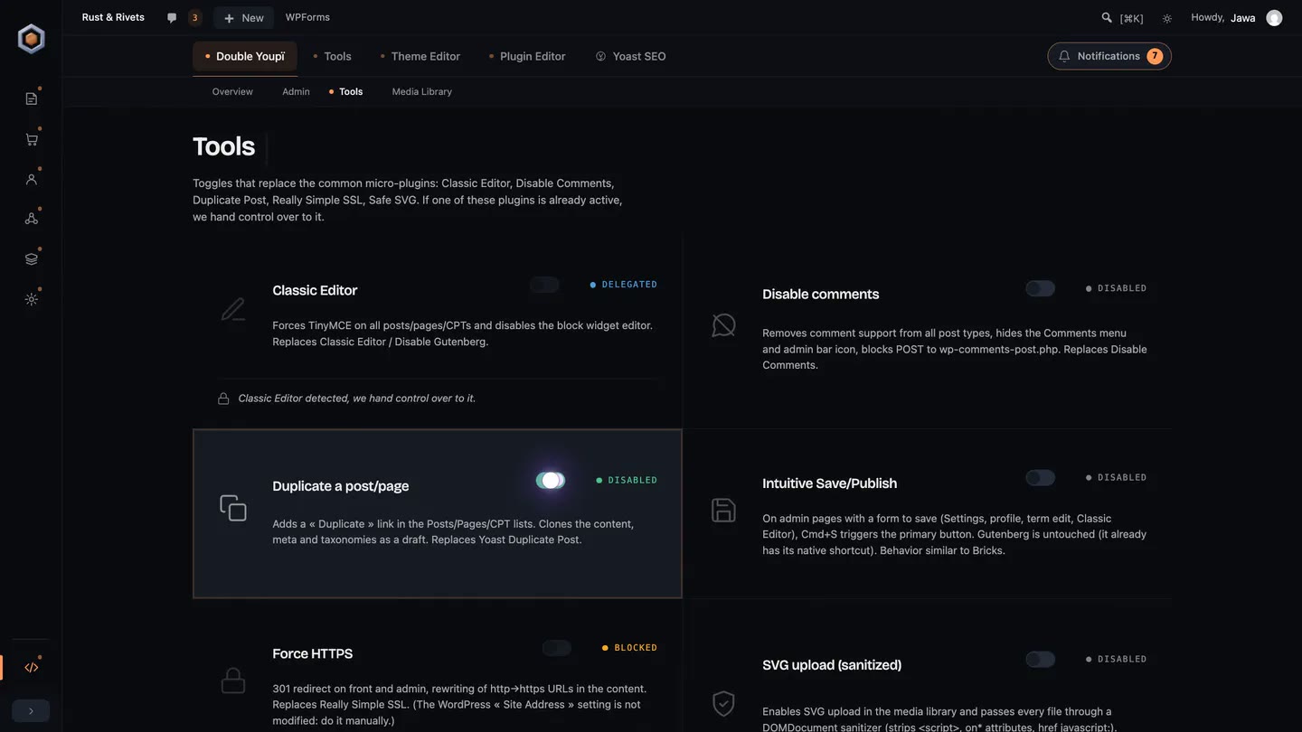
Task: Click the copy icon on the Duplicate a post/page card
Action: (233, 507)
